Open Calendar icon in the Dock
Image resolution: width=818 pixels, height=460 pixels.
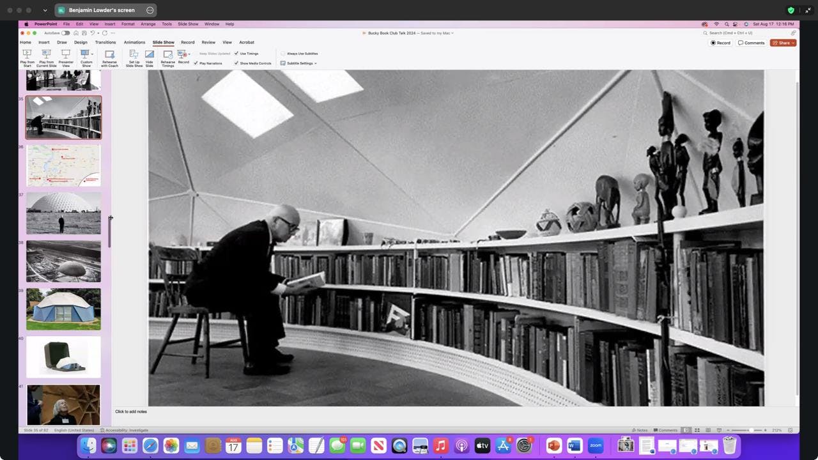(233, 445)
